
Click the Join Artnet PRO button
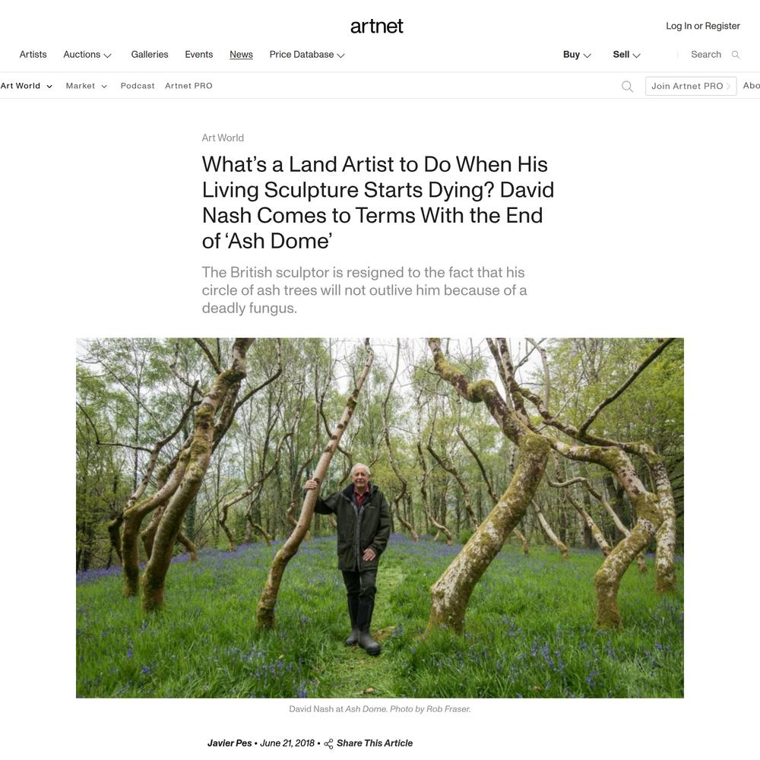(x=691, y=87)
